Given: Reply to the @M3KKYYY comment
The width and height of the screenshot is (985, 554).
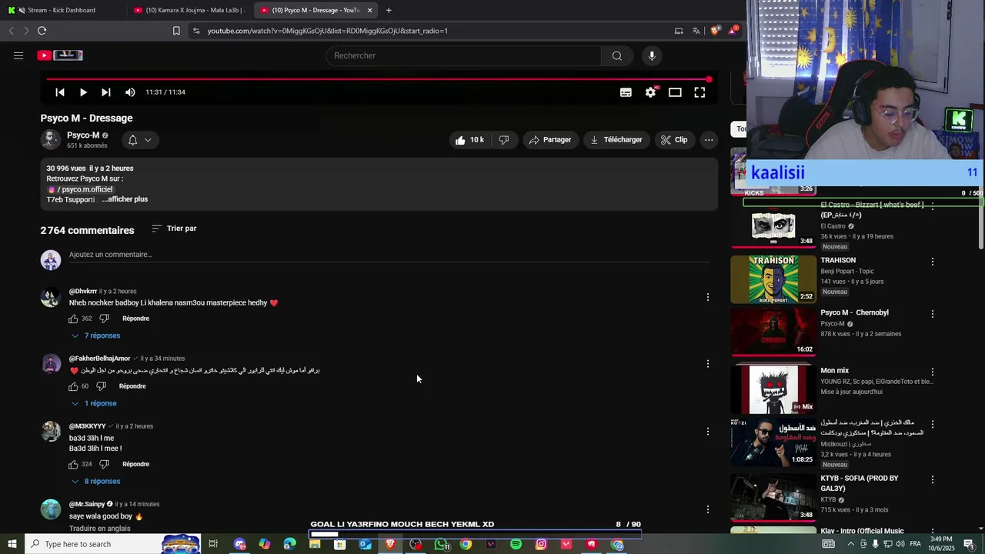Looking at the screenshot, I should pyautogui.click(x=135, y=464).
